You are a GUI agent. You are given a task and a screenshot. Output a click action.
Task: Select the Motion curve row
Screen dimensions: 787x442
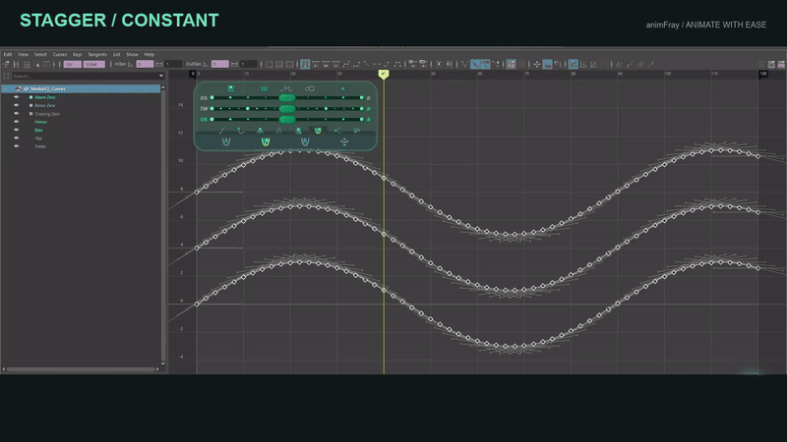[40, 122]
